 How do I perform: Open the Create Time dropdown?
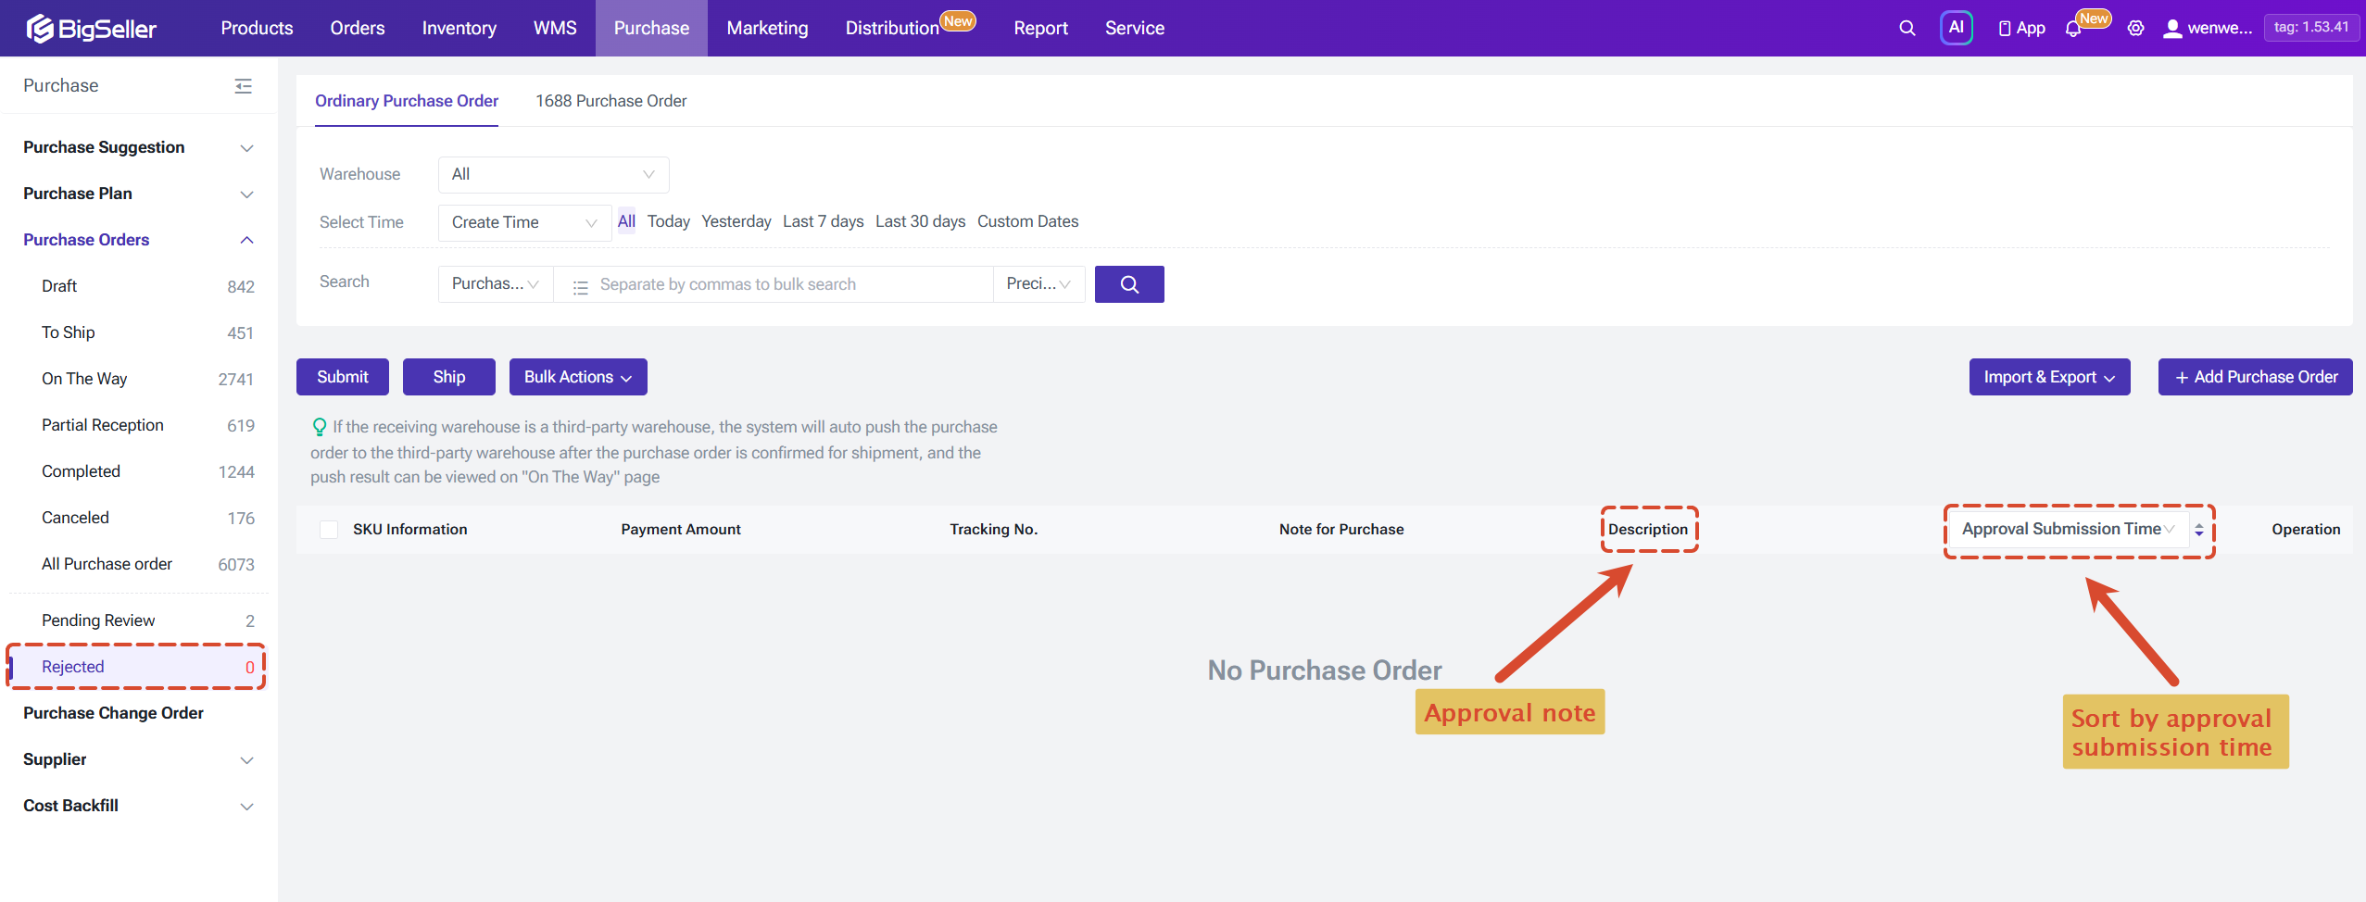click(524, 222)
